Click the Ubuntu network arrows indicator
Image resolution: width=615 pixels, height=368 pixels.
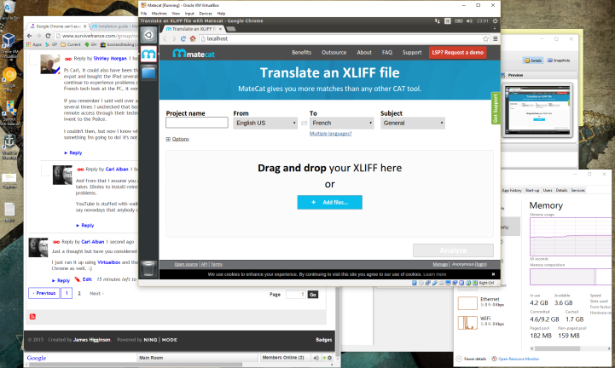coord(438,20)
